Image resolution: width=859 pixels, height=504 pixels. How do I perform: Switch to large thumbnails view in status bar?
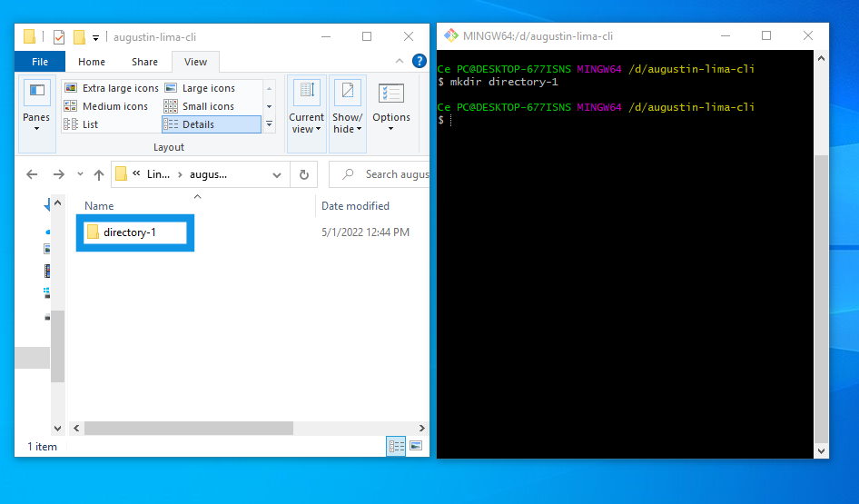416,446
